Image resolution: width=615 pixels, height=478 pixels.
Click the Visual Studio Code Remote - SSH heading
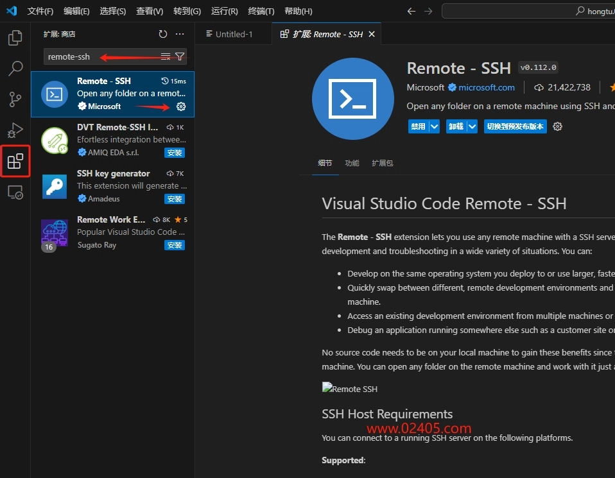tap(444, 203)
